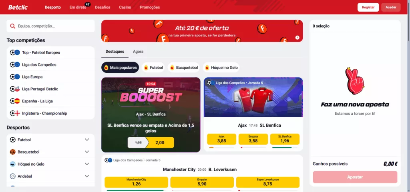This screenshot has height=192, width=410.
Task: Expand the Andebol sports list
Action: [x=87, y=176]
